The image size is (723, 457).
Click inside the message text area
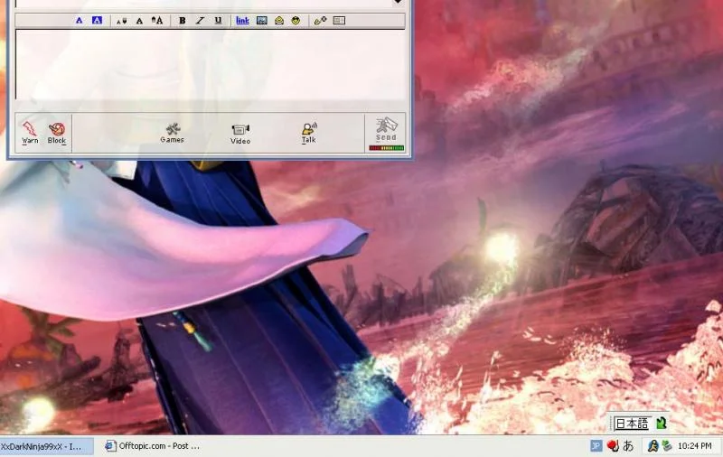(x=211, y=64)
